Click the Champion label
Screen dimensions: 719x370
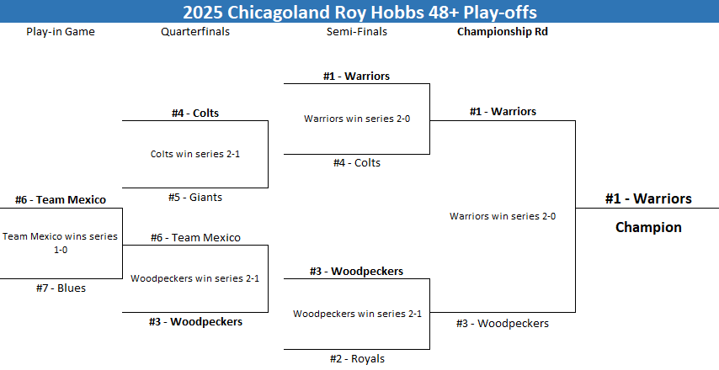648,227
